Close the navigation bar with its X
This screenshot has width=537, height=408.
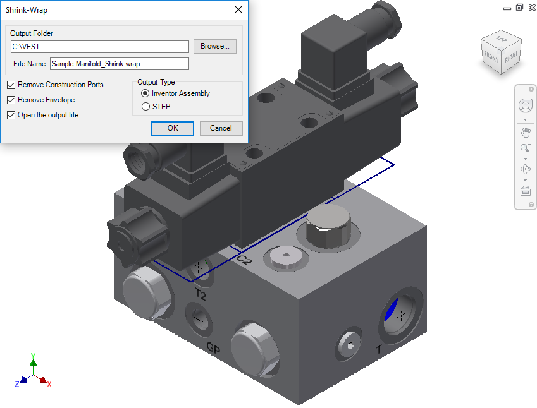click(531, 90)
